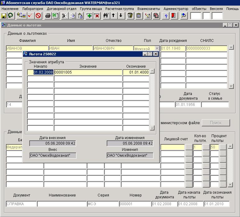Add a record with green plus icon

coord(89,16)
